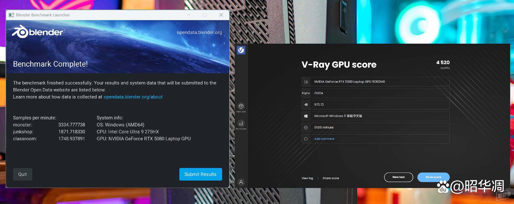Screen dimensions: 514x204
Task: Open the opendata.blender.org/about link
Action: [133, 97]
